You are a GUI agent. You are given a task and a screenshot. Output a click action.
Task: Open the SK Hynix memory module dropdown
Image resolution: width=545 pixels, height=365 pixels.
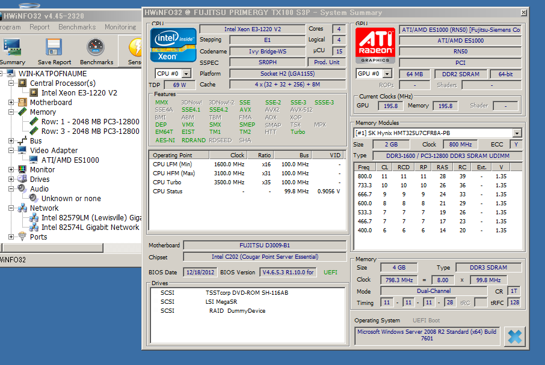pos(517,133)
